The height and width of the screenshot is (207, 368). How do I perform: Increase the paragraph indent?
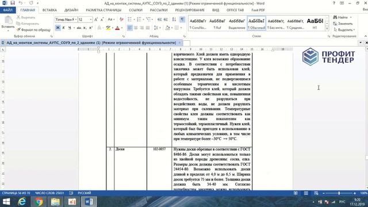coord(166,20)
